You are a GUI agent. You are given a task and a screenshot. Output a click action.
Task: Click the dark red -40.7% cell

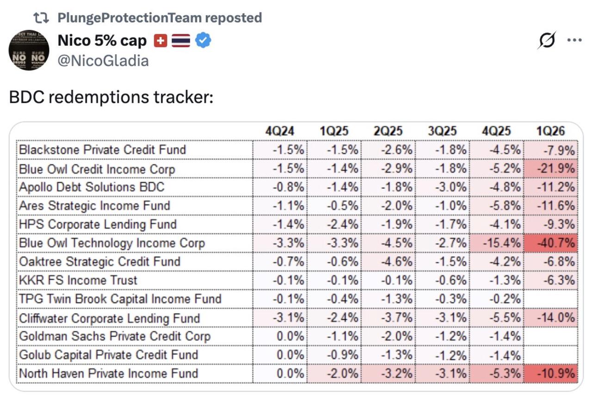click(551, 243)
